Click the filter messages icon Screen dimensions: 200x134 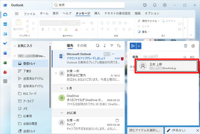click(x=112, y=46)
